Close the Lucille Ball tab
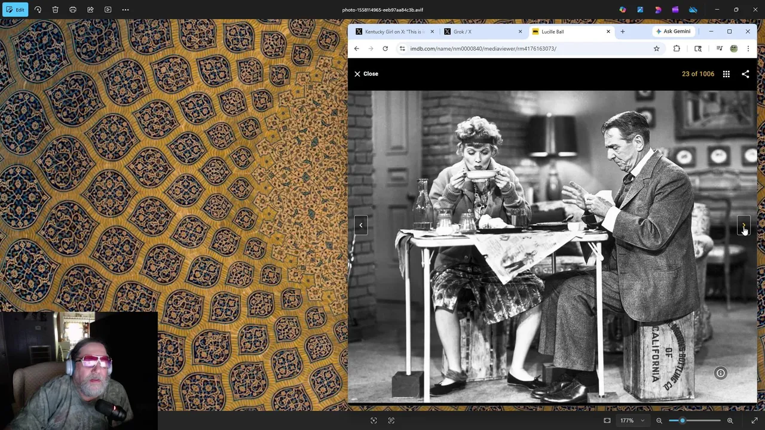The height and width of the screenshot is (430, 765). tap(608, 32)
